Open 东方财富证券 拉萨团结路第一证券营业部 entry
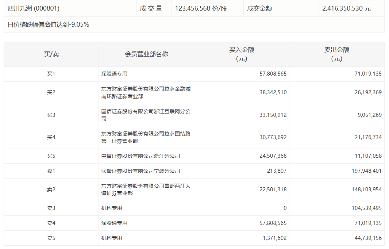 click(x=146, y=137)
